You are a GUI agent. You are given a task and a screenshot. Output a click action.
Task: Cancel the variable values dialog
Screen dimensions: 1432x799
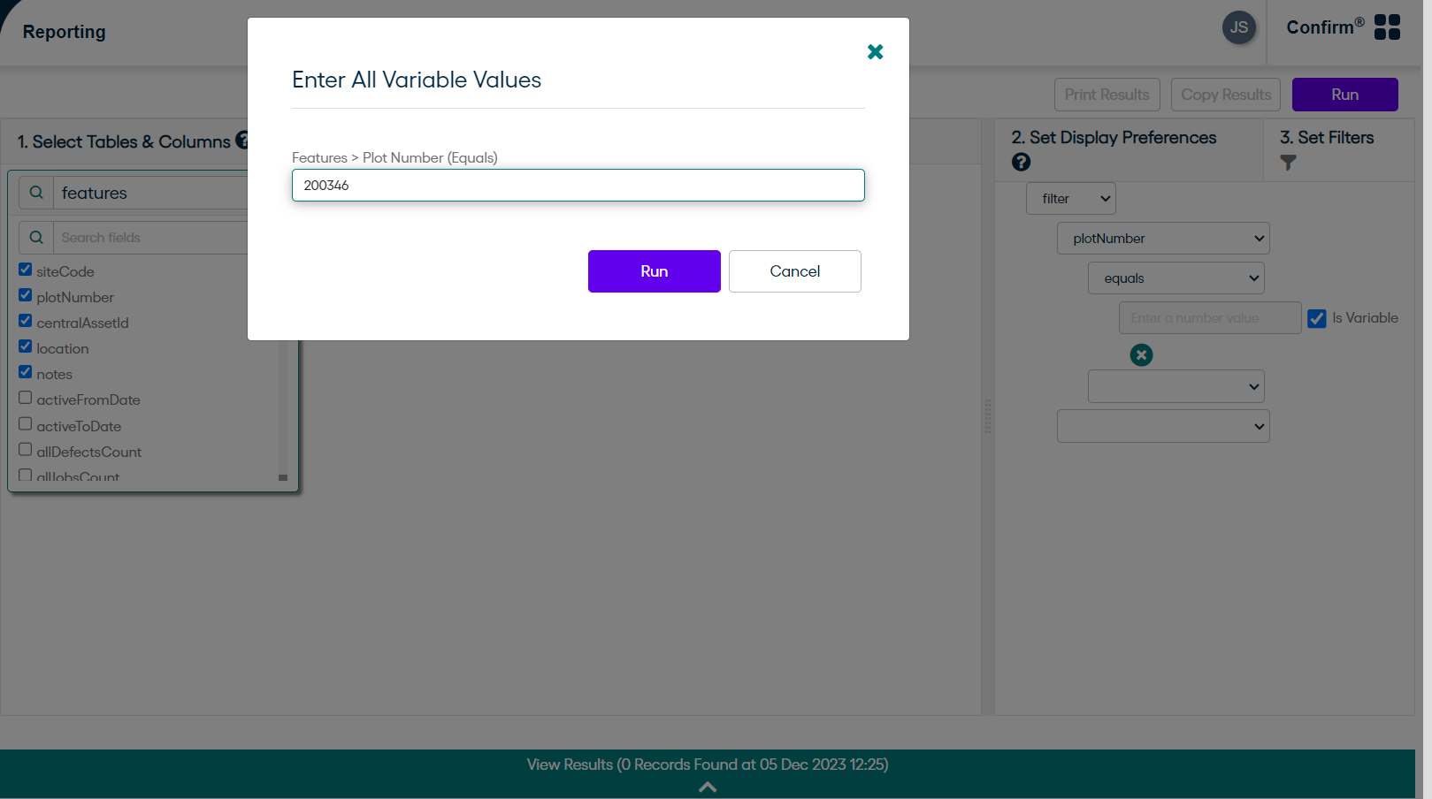793,271
